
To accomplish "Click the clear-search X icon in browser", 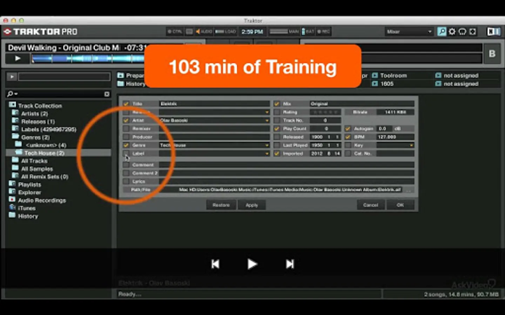I will click(107, 94).
